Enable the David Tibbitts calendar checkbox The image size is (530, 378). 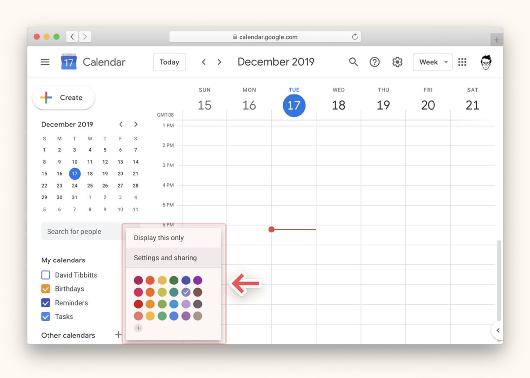[x=46, y=275]
